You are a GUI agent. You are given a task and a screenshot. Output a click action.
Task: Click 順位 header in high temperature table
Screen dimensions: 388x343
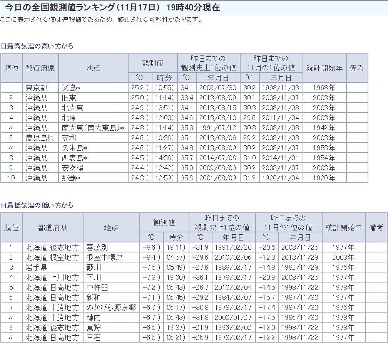[12, 68]
